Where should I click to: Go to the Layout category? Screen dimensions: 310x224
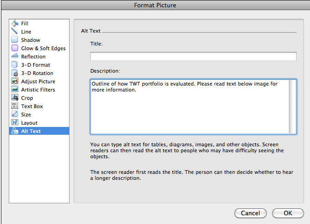point(29,123)
